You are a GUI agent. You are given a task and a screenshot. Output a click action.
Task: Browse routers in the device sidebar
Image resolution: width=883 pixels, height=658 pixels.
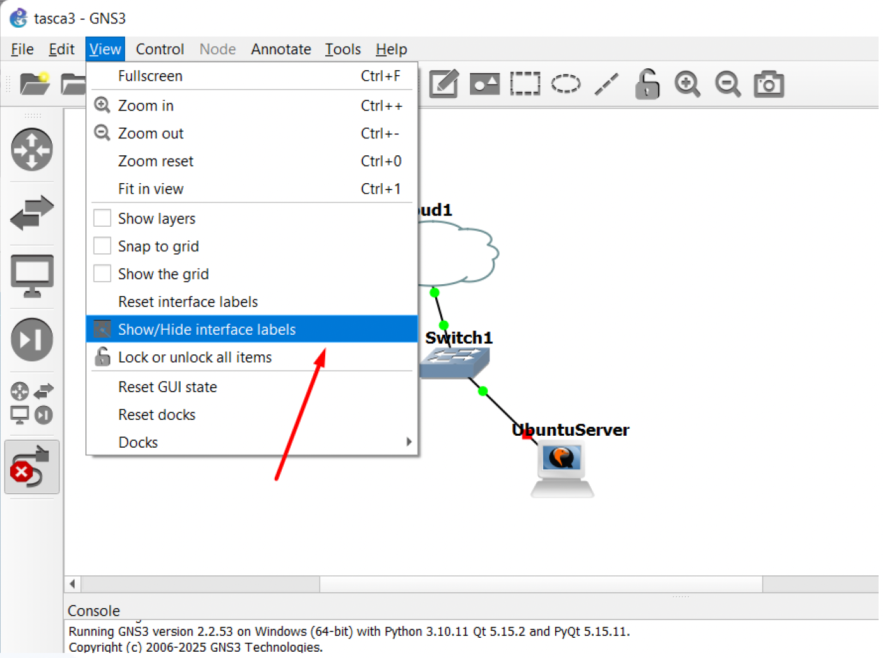(32, 150)
